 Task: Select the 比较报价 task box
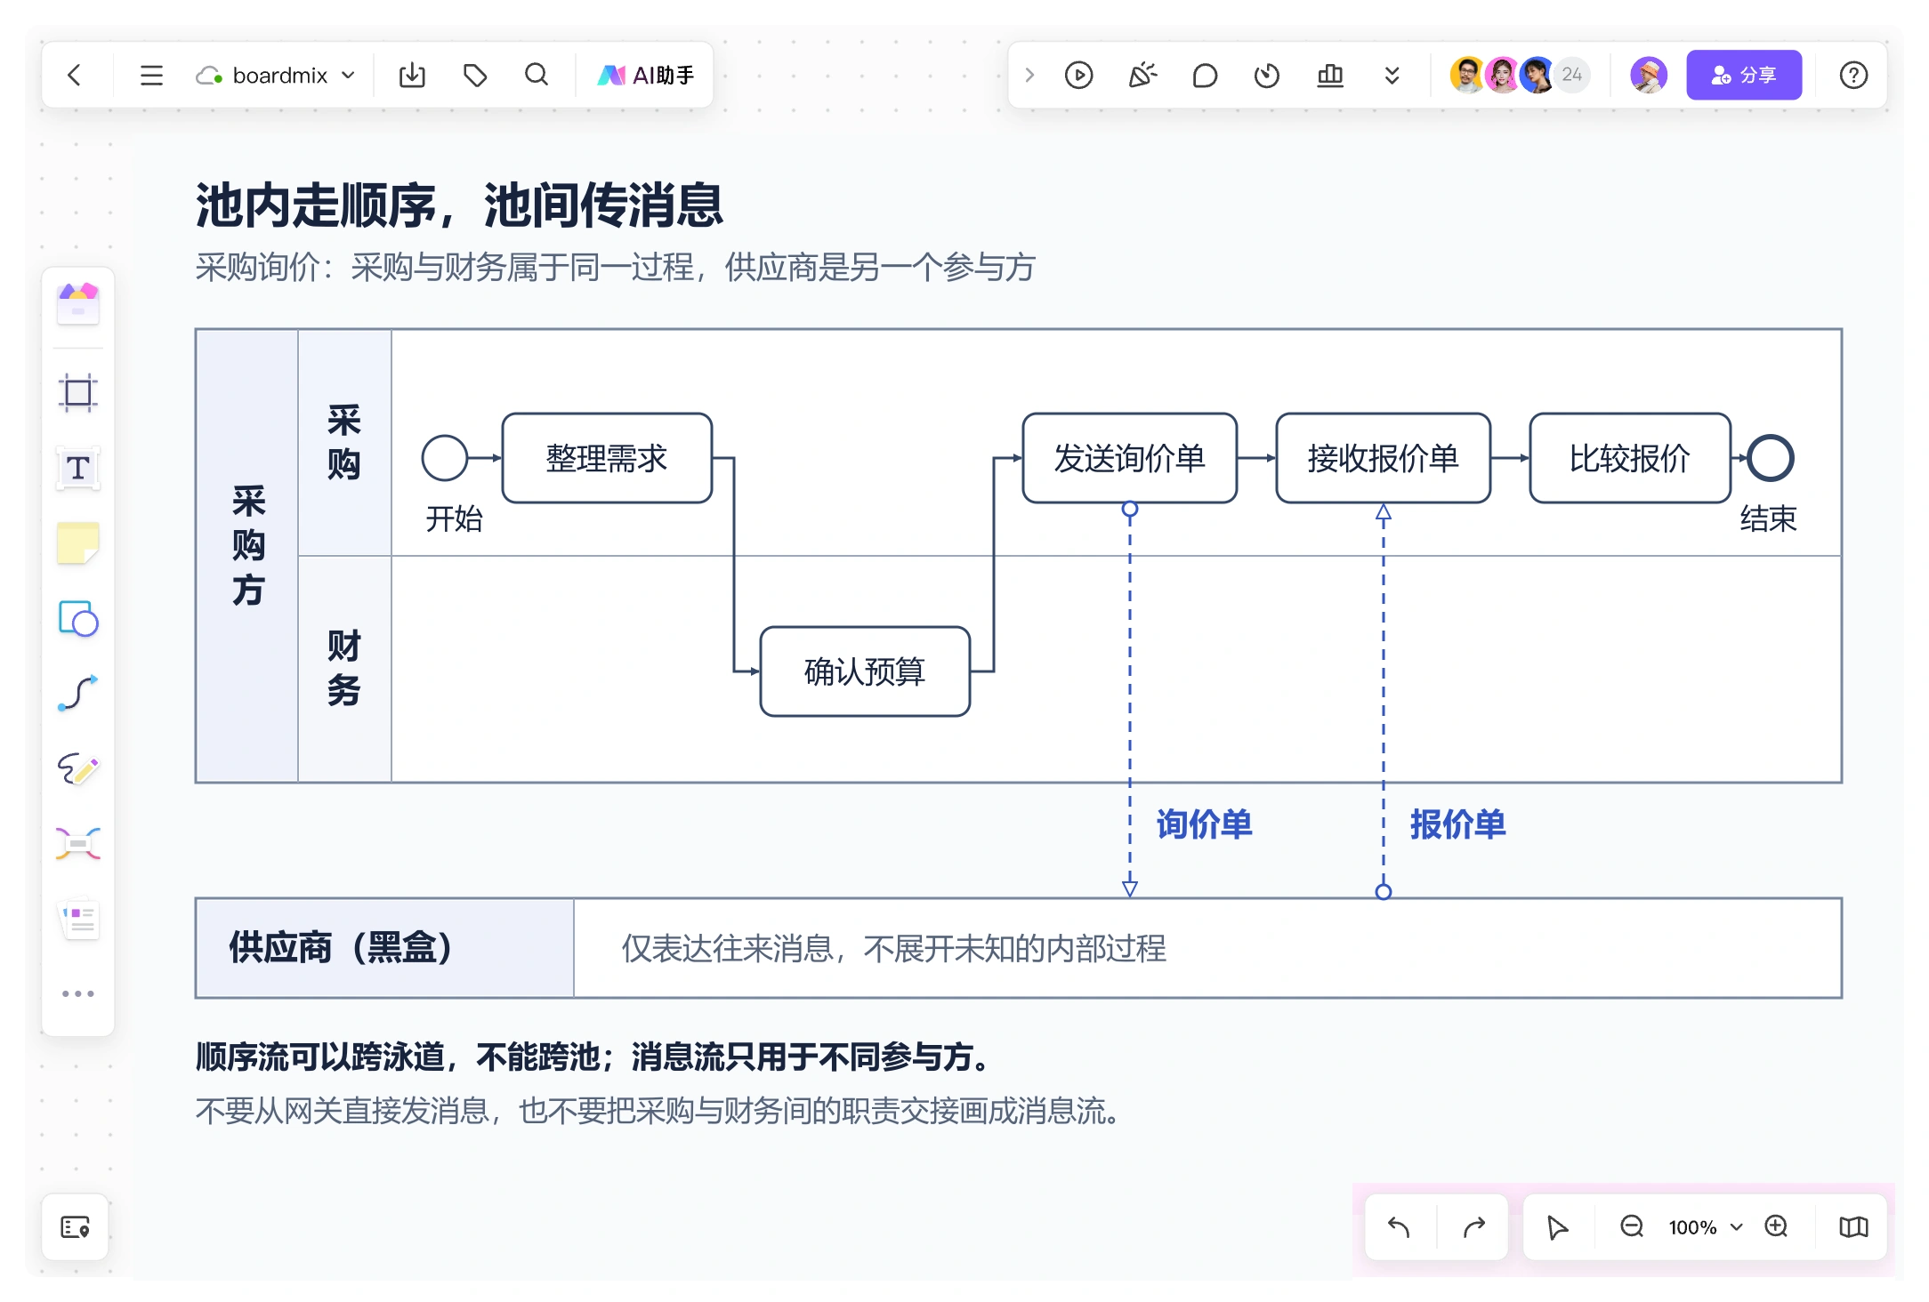click(x=1630, y=458)
